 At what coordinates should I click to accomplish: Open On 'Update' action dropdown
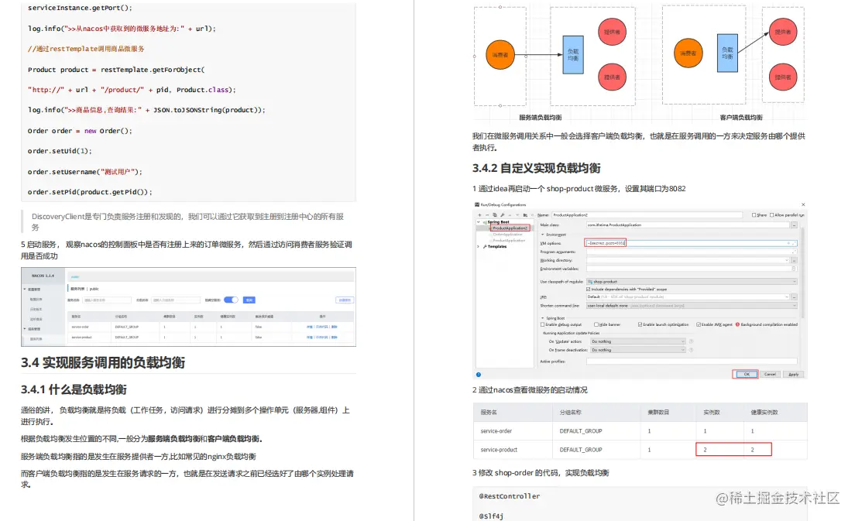click(638, 341)
